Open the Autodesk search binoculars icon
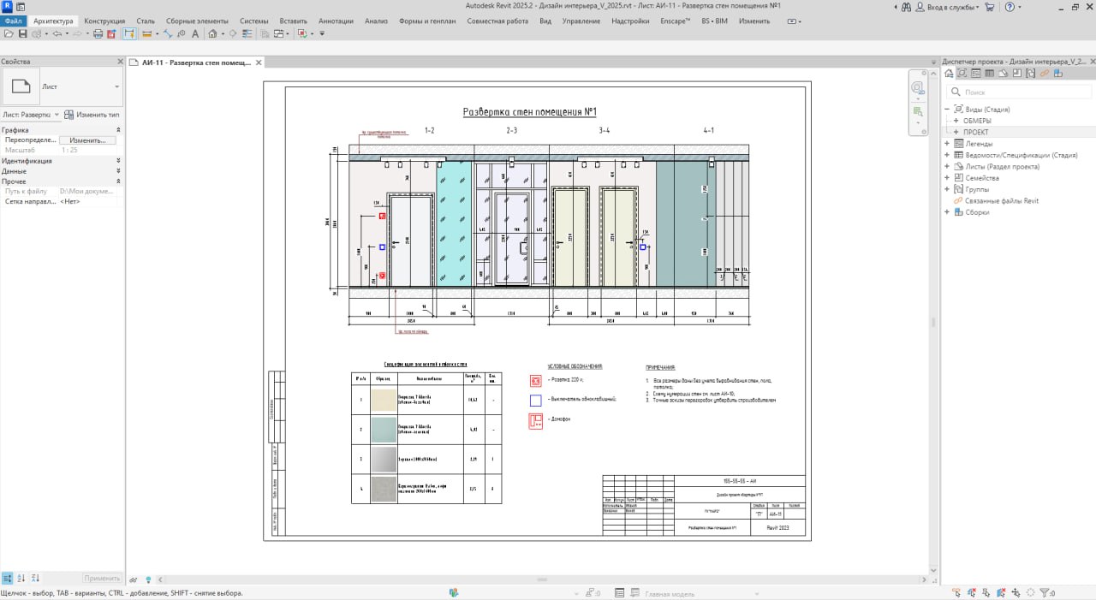 [x=907, y=7]
